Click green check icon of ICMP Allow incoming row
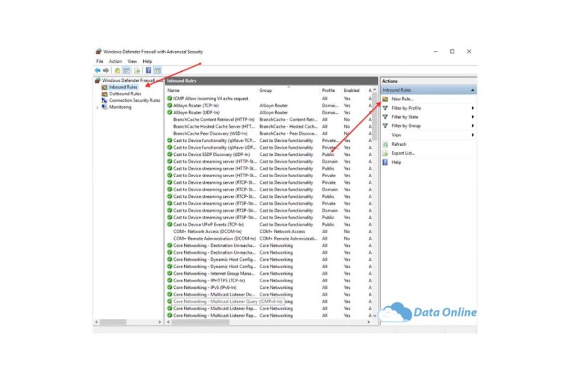 (170, 99)
